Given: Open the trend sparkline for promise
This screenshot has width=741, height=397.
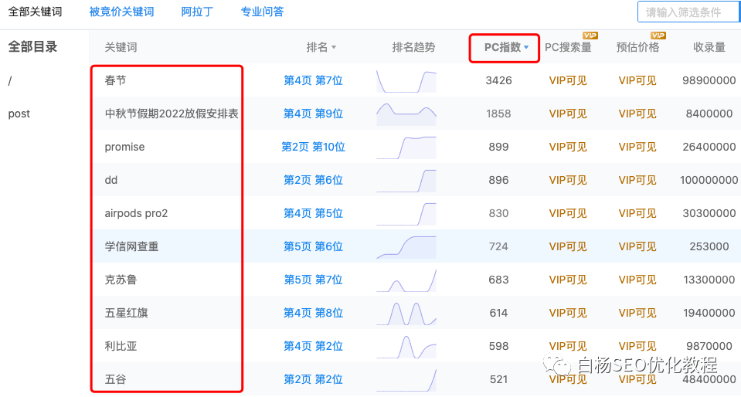Looking at the screenshot, I should tap(406, 148).
